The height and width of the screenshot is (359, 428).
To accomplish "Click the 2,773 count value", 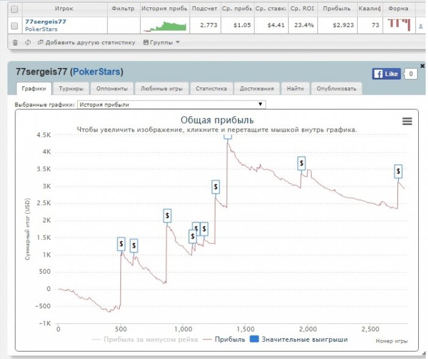I will [x=209, y=25].
